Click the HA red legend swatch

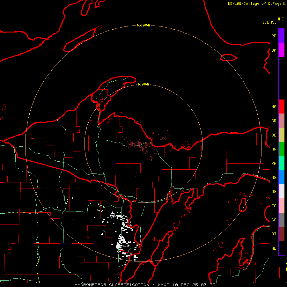click(x=282, y=107)
